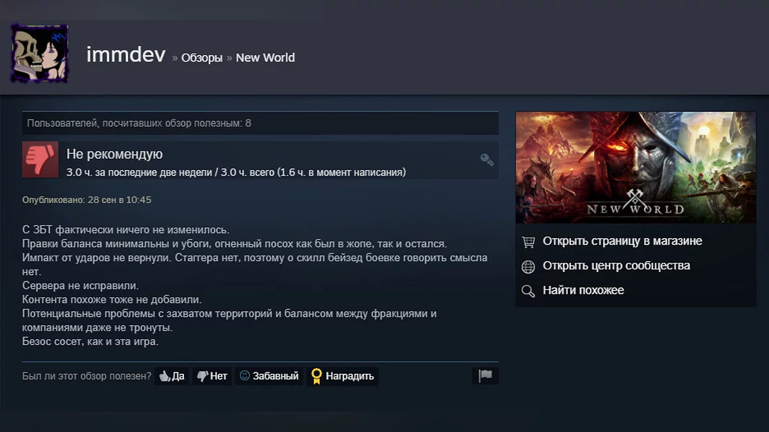Screen dimensions: 769x432
Task: Open the New World breadcrumb link
Action: [x=265, y=58]
